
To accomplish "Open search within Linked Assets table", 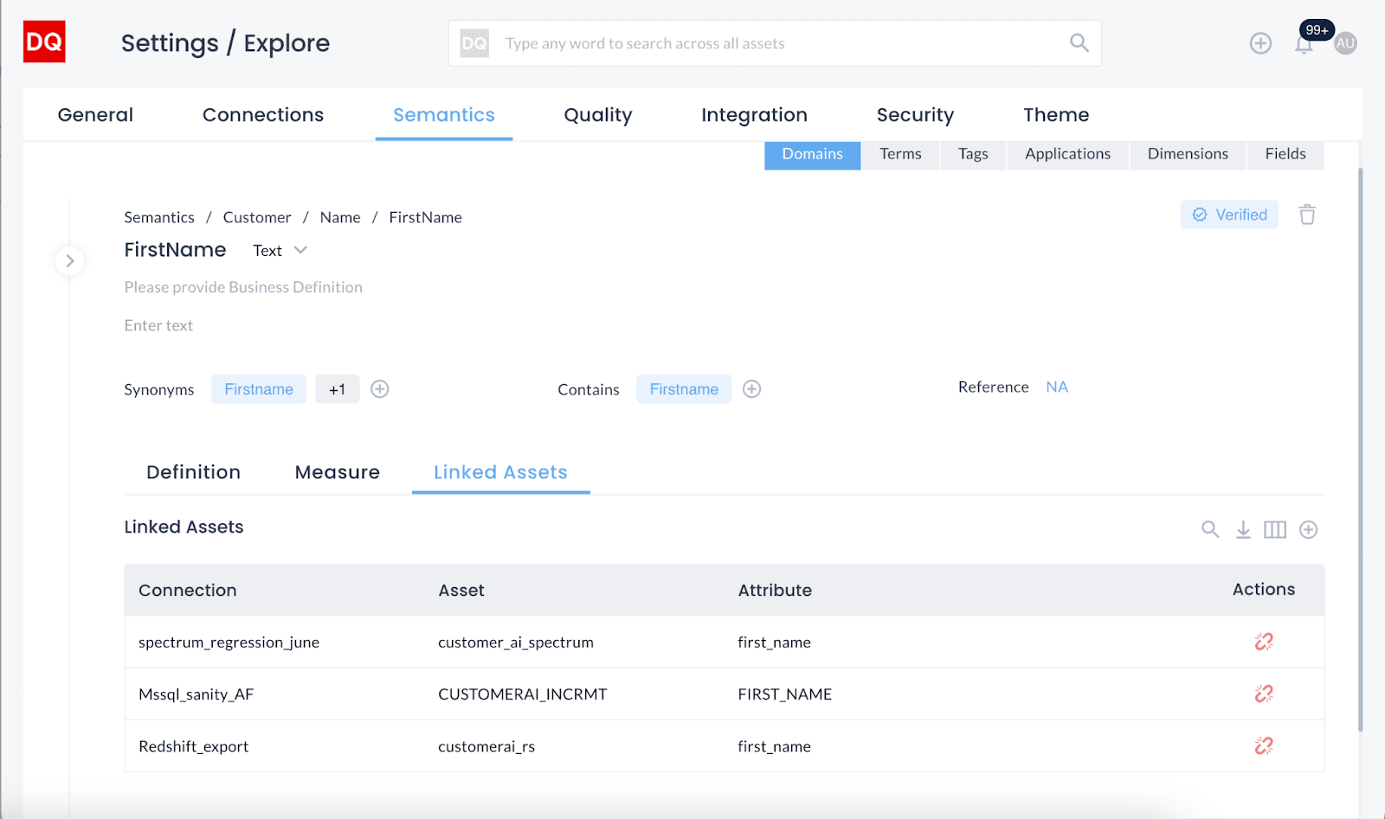I will point(1209,529).
